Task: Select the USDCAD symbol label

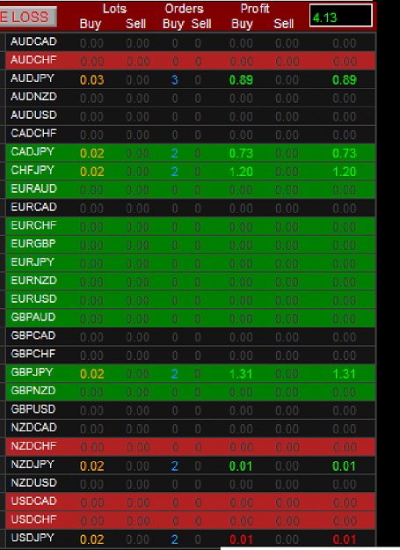Action: tap(33, 501)
